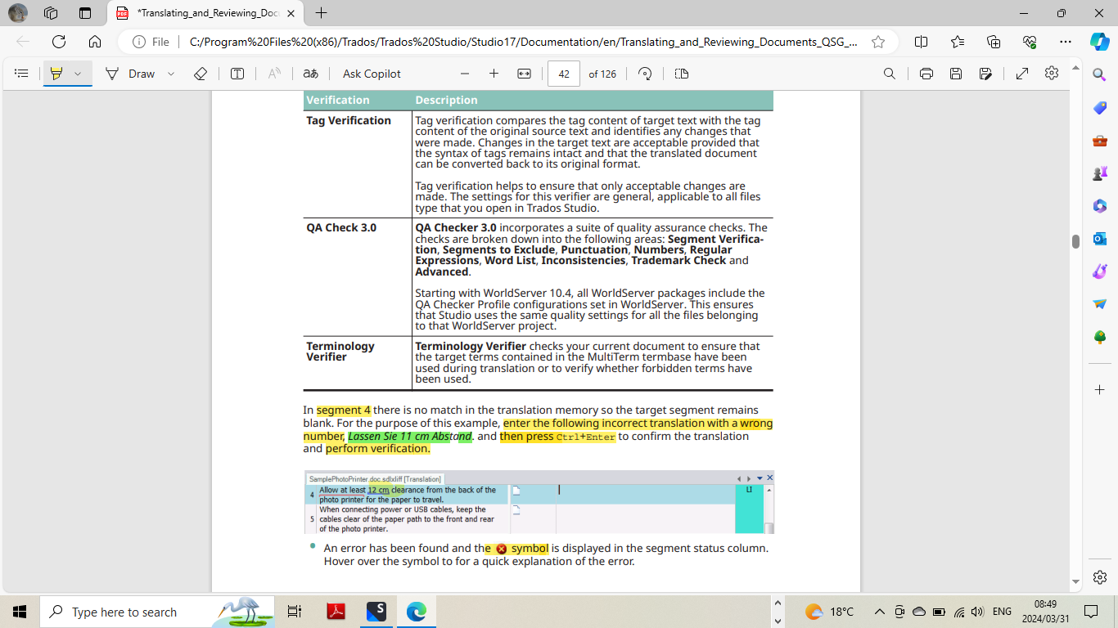Open Copilot in Edge sidebar

(1099, 42)
